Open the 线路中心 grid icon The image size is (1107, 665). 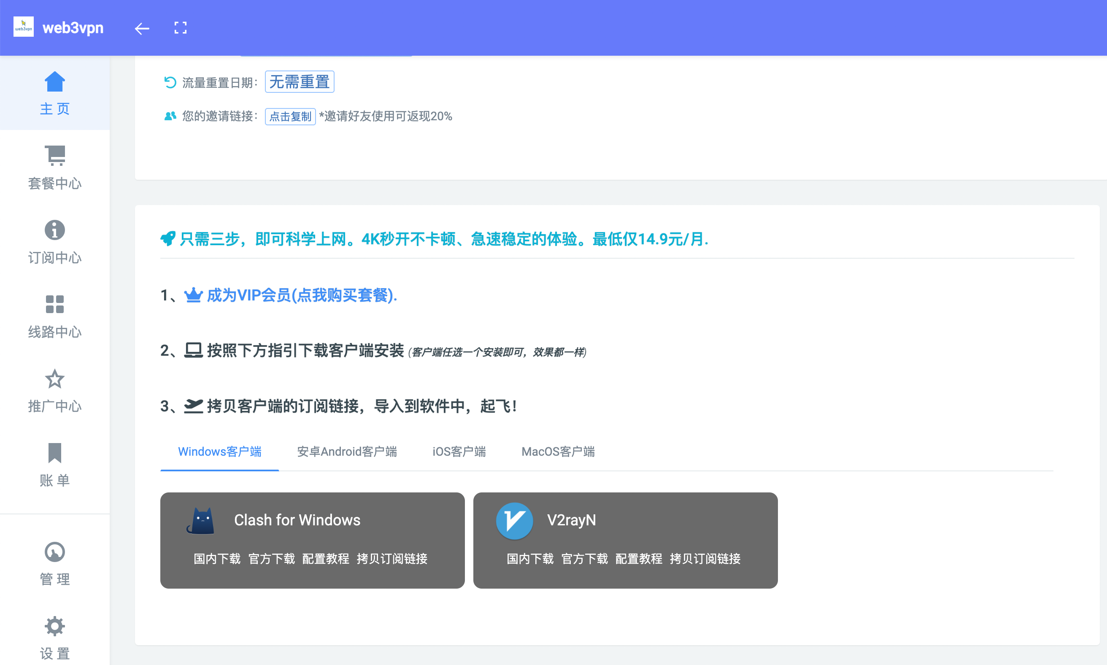click(x=55, y=304)
